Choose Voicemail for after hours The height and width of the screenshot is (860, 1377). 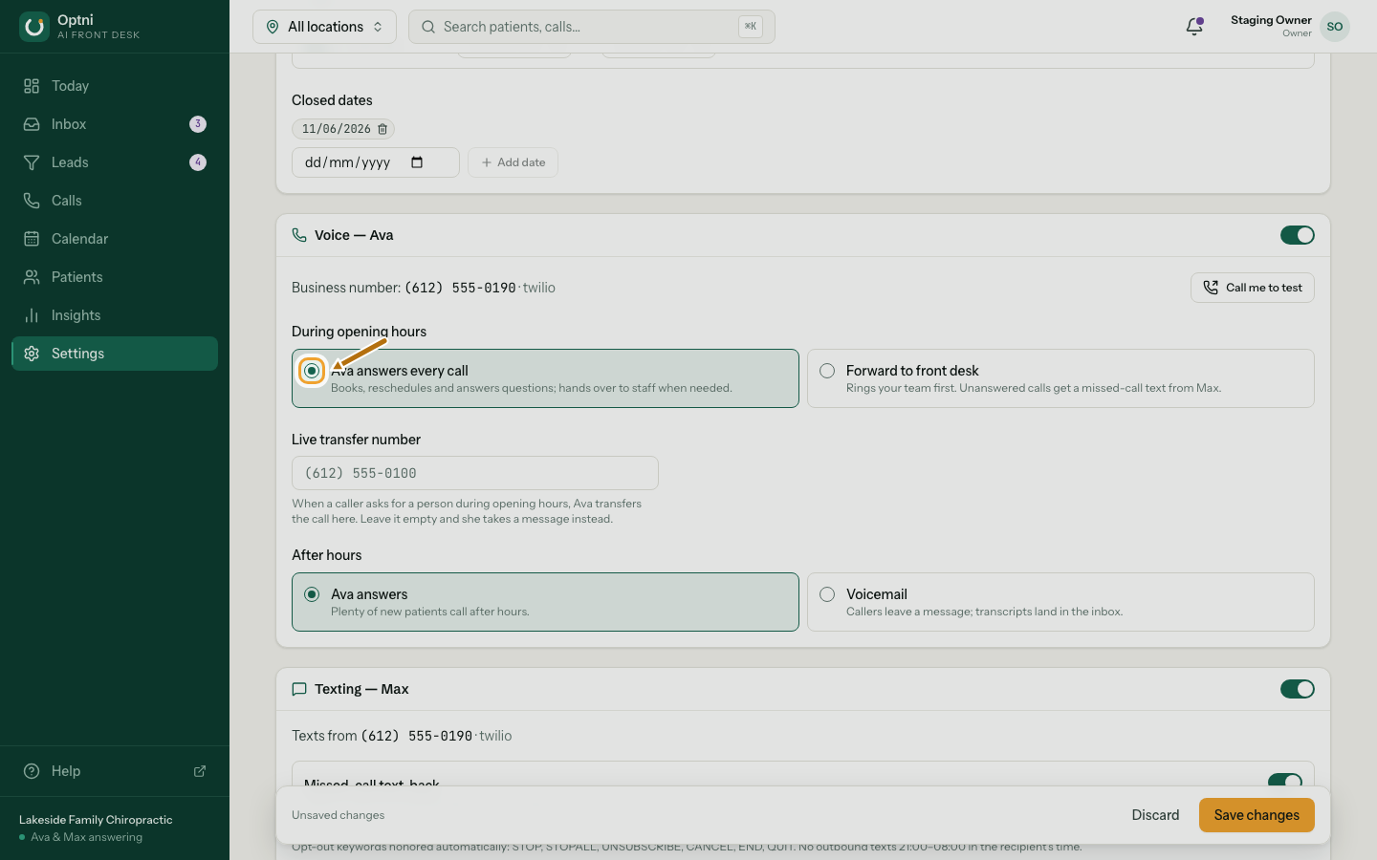1060,602
